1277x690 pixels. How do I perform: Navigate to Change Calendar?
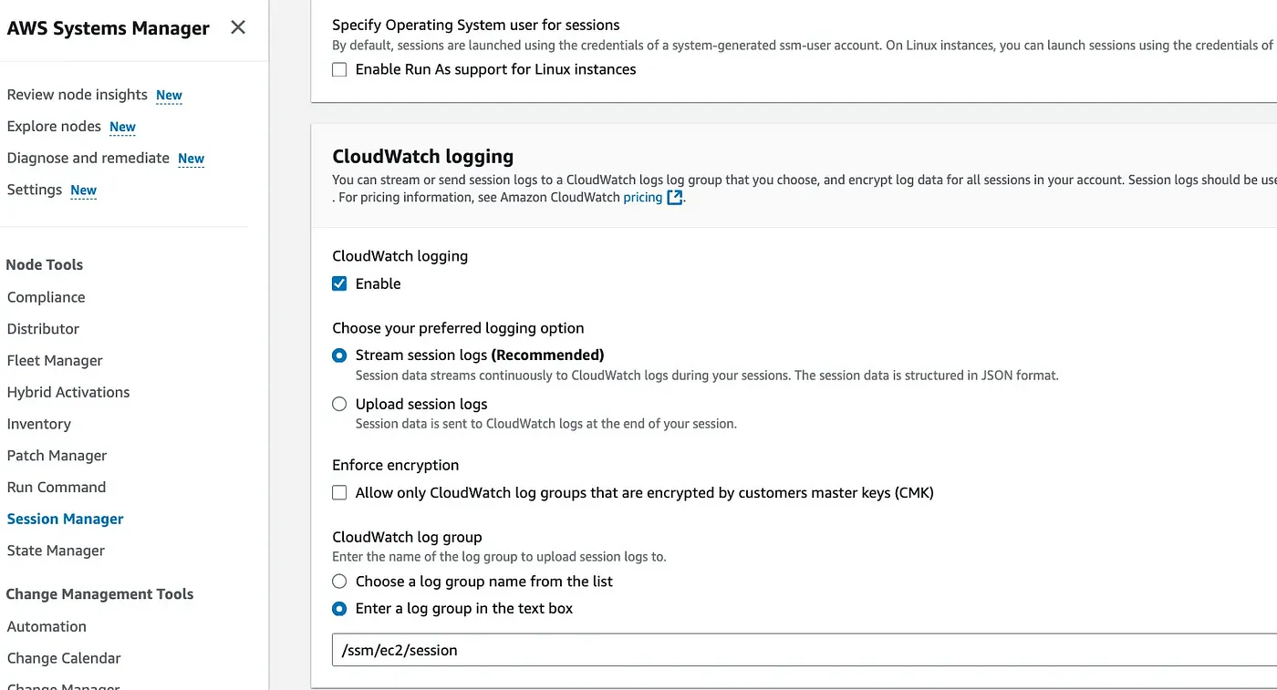pos(63,657)
